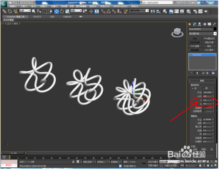Open the 工具(T) menu
This screenshot has height=169, width=219.
(x=24, y=7)
